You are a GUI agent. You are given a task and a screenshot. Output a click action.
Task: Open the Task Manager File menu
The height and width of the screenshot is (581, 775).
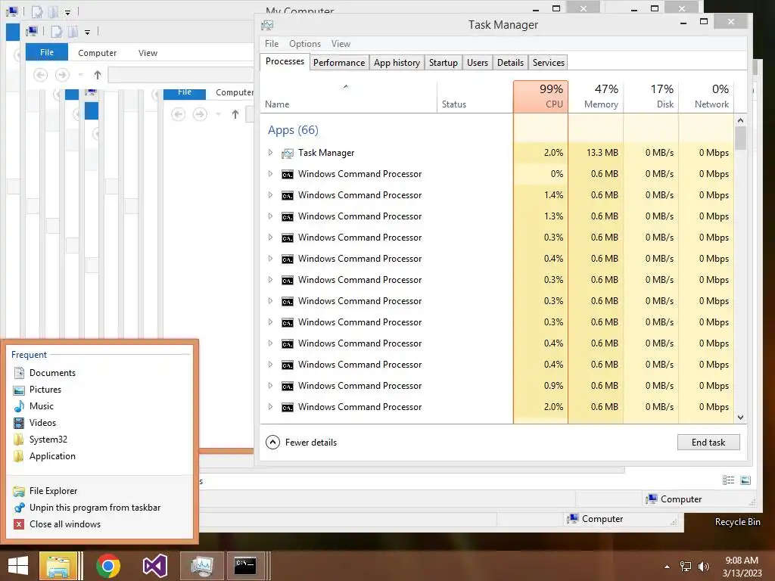[272, 43]
